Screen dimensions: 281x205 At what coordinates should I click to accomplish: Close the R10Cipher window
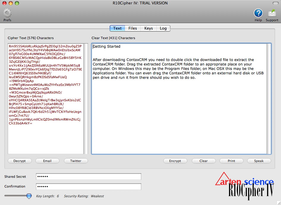(x=4, y=3)
